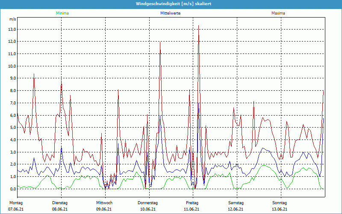Screen dimensions: 342x214
Task: Click the date 11.06.21
Action: [192, 209]
